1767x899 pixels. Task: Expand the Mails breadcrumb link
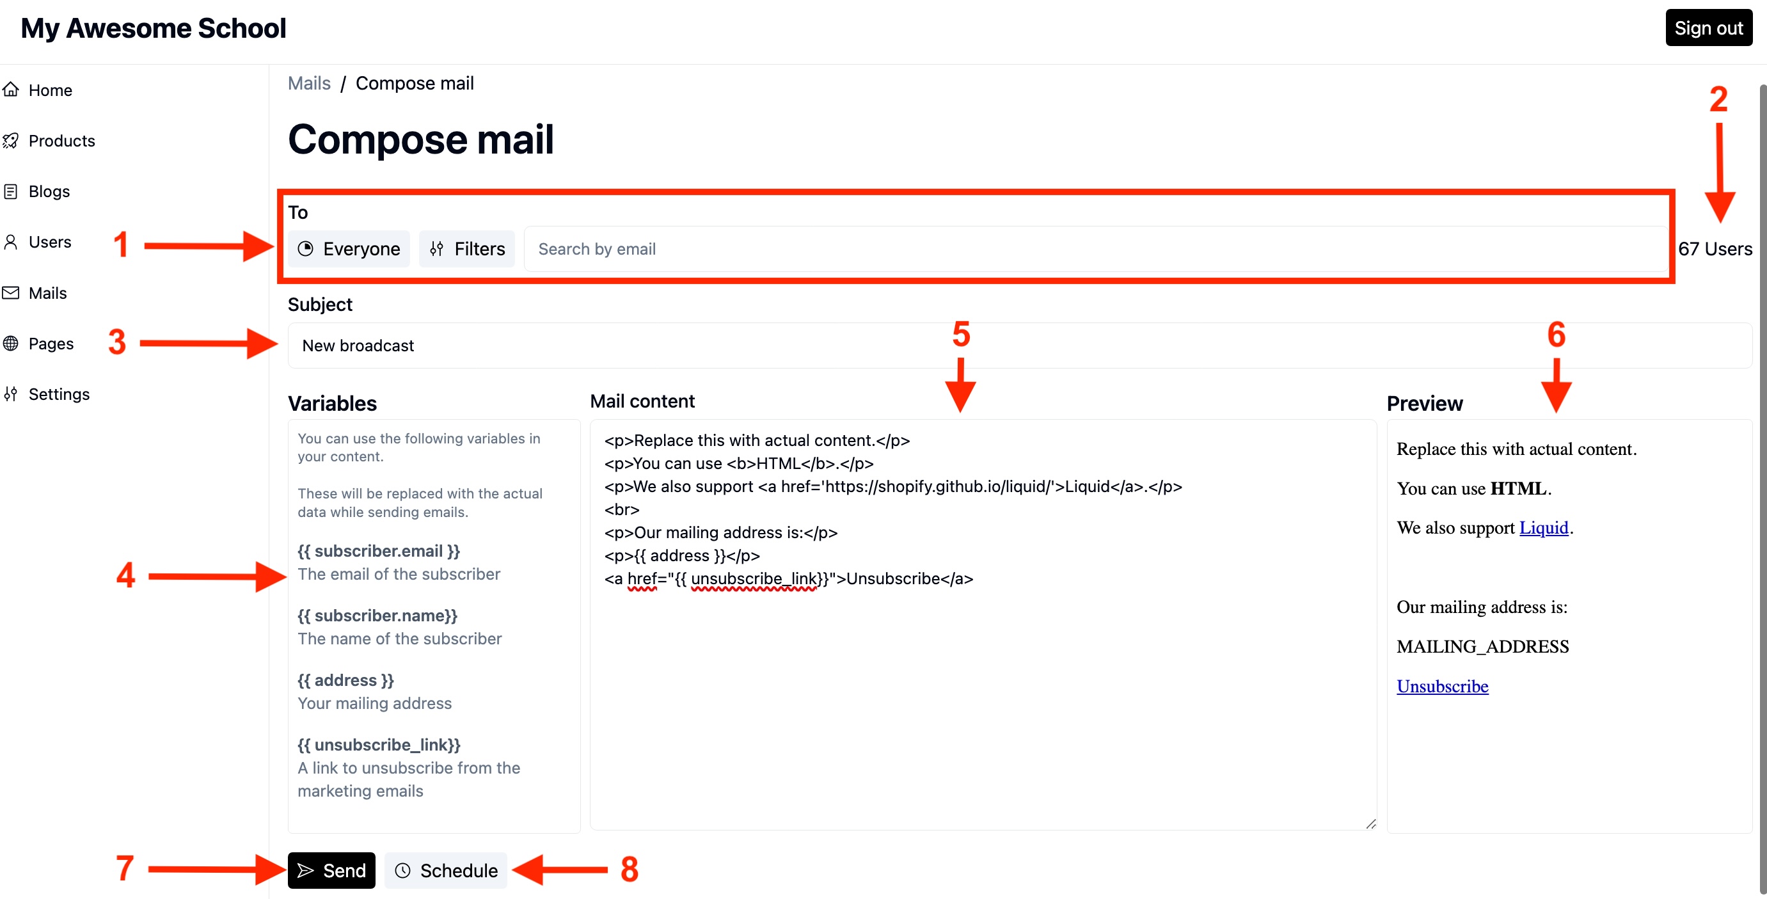[310, 83]
